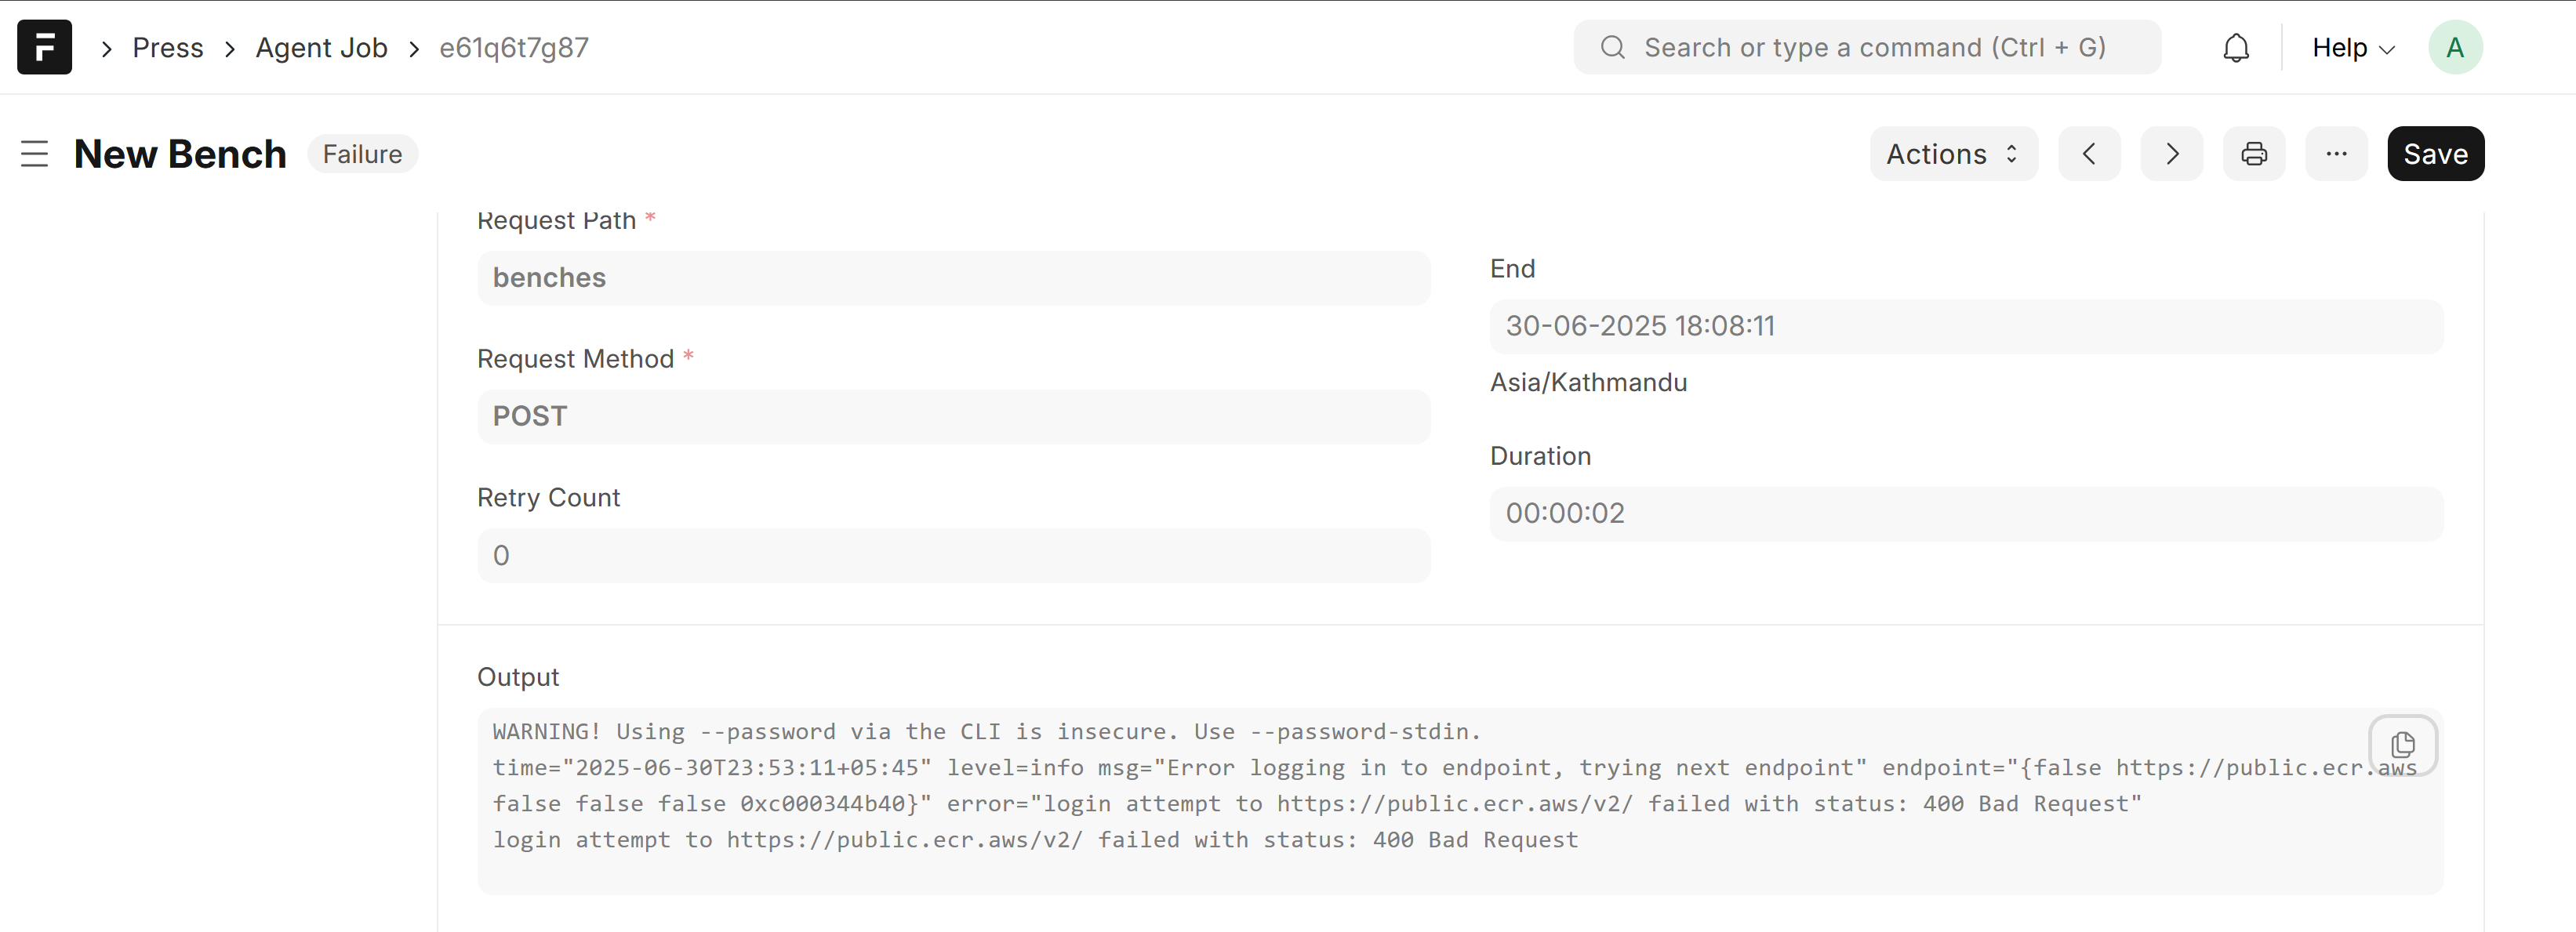This screenshot has width=2576, height=932.
Task: Toggle the sidebar hamburger menu
Action: [35, 154]
